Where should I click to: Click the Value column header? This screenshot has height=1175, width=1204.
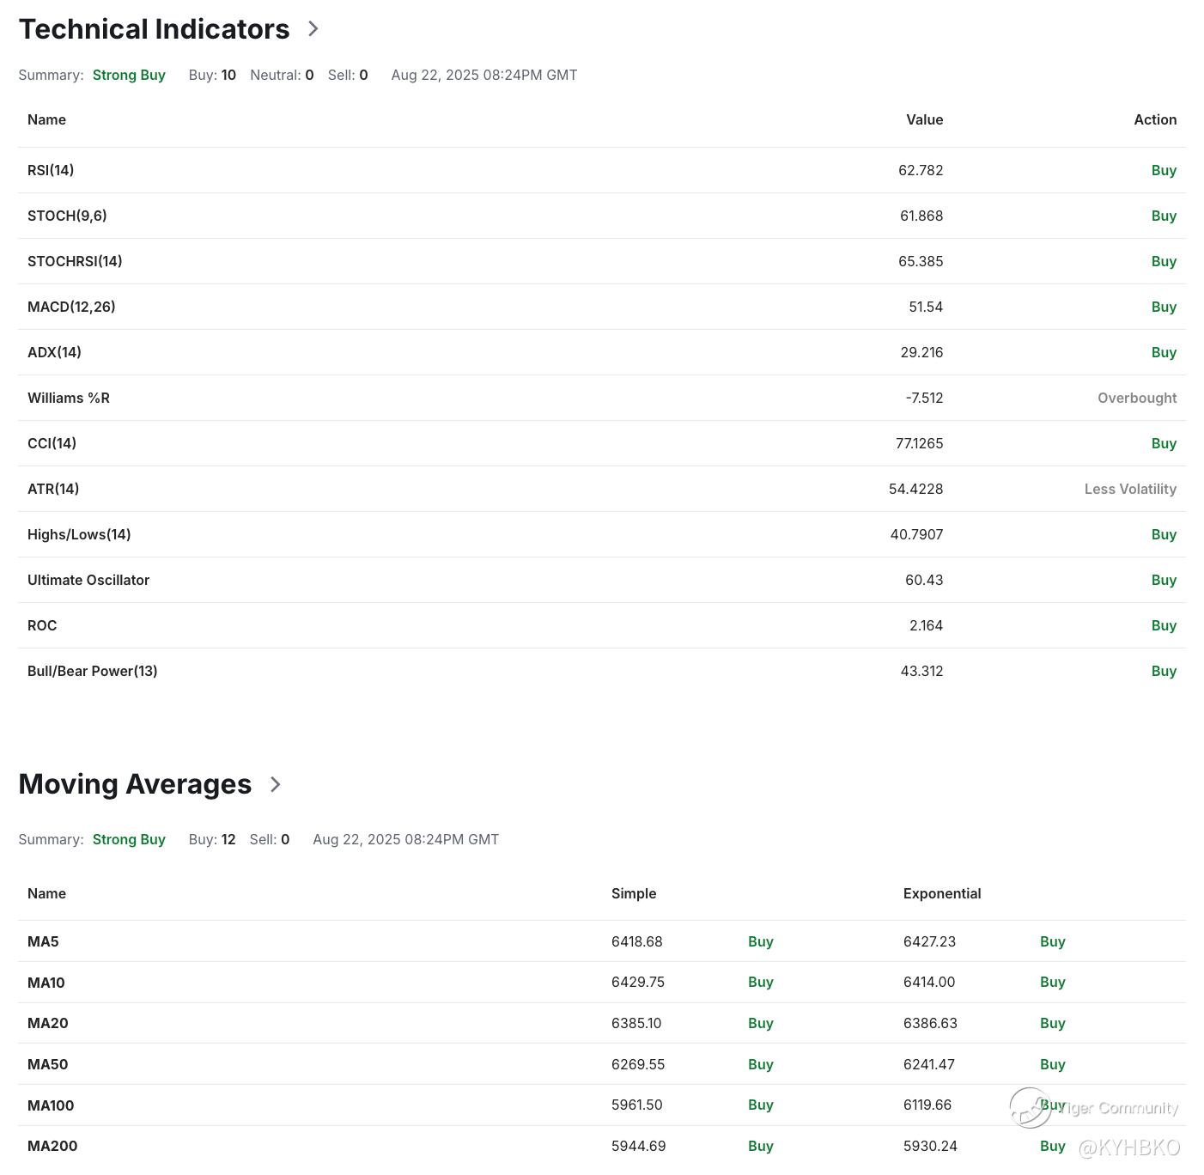(x=924, y=119)
